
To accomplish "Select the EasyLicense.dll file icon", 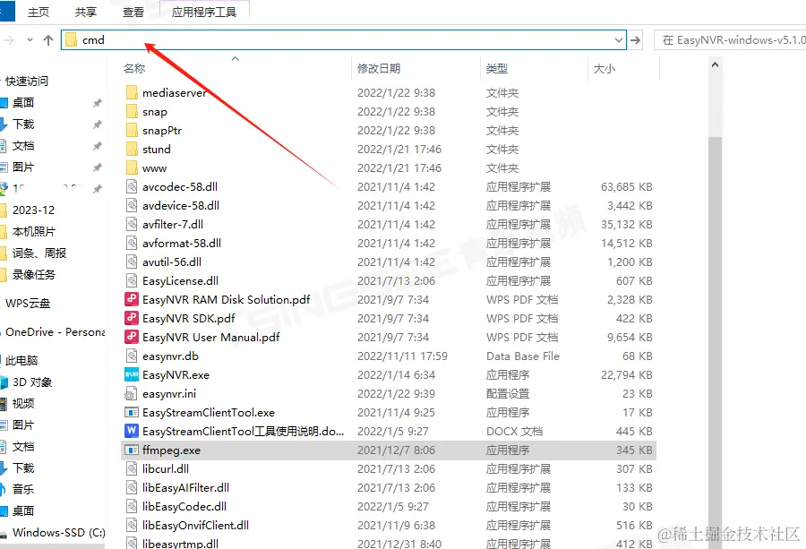I will click(132, 280).
